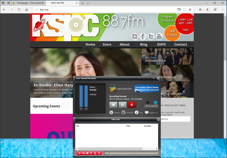
Task: Click the Program Schedule green circle
Action: 167,19
